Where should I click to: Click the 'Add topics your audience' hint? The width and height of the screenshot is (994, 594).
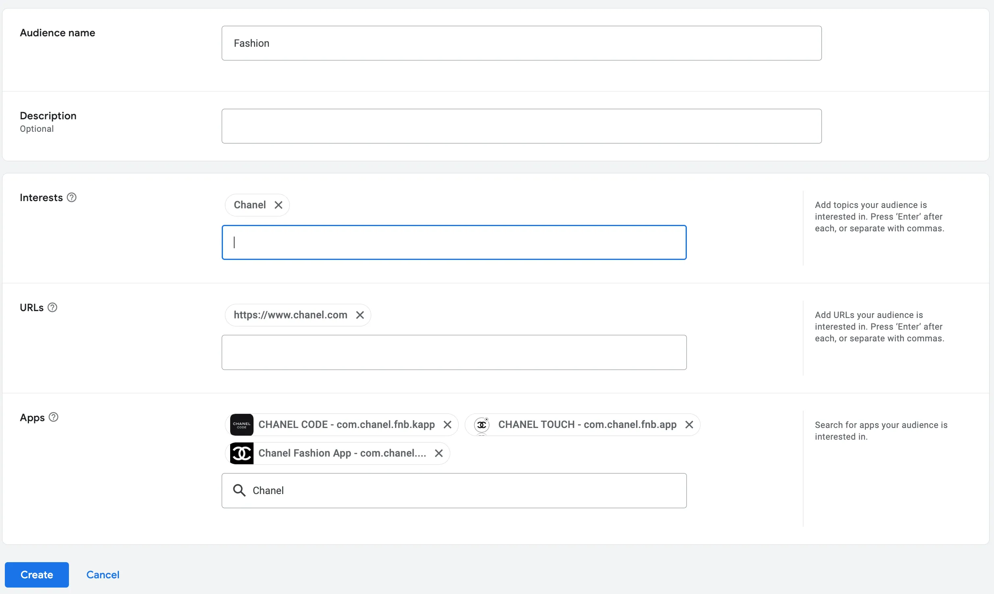pos(880,217)
